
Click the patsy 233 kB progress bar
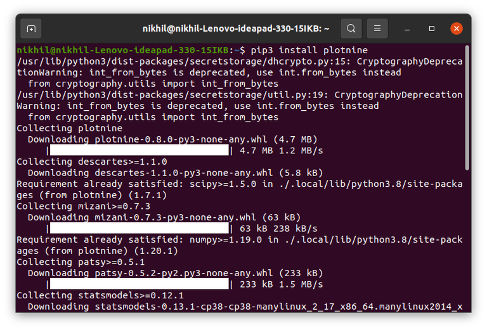[x=139, y=284]
